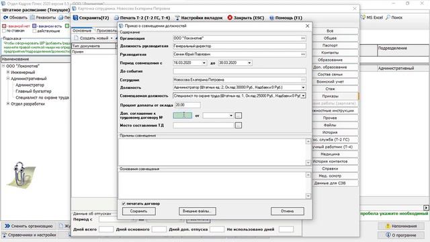
Task: Click the red Закрыть (ESC) icon
Action: pos(230,18)
